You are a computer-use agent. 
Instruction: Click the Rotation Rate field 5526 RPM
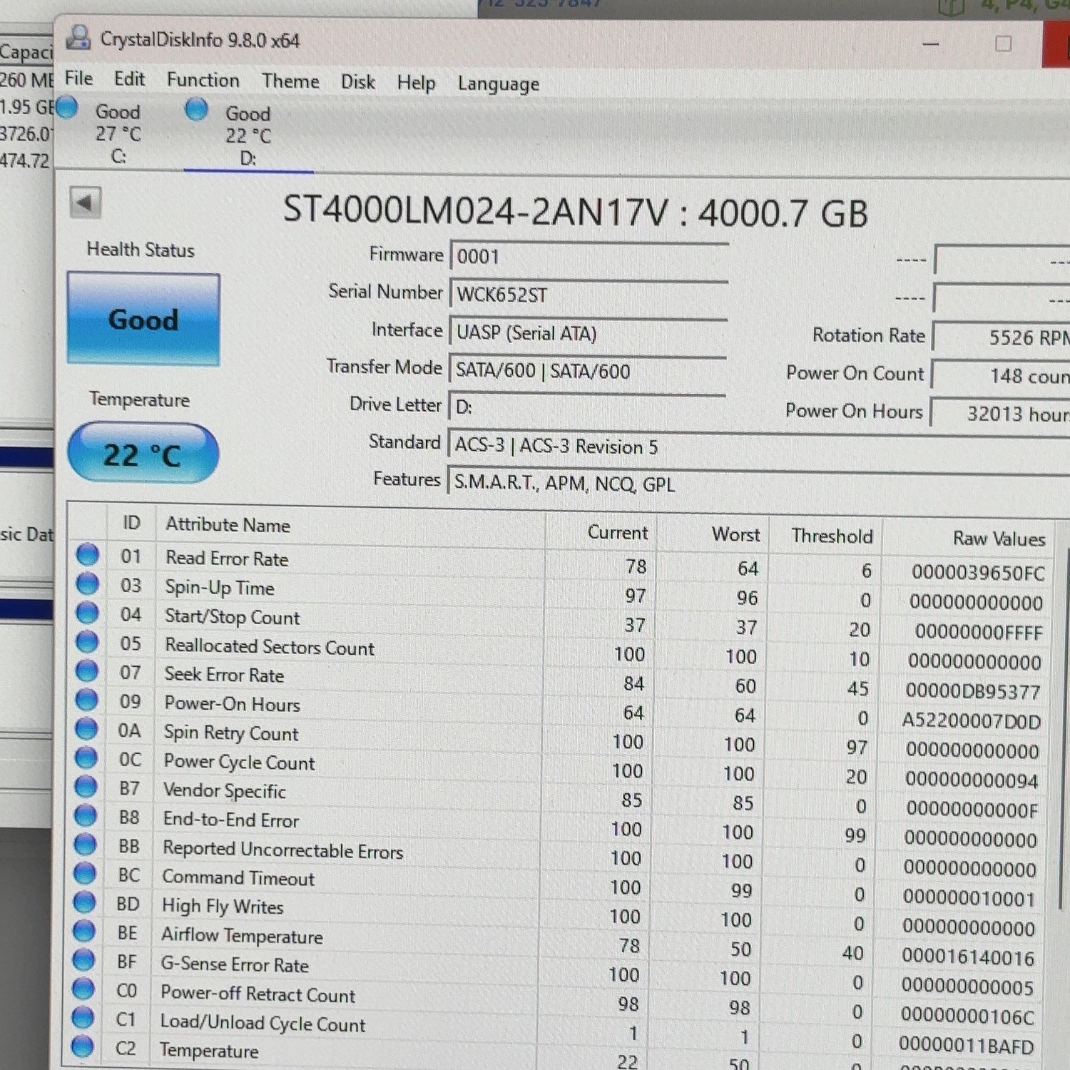(x=1002, y=337)
